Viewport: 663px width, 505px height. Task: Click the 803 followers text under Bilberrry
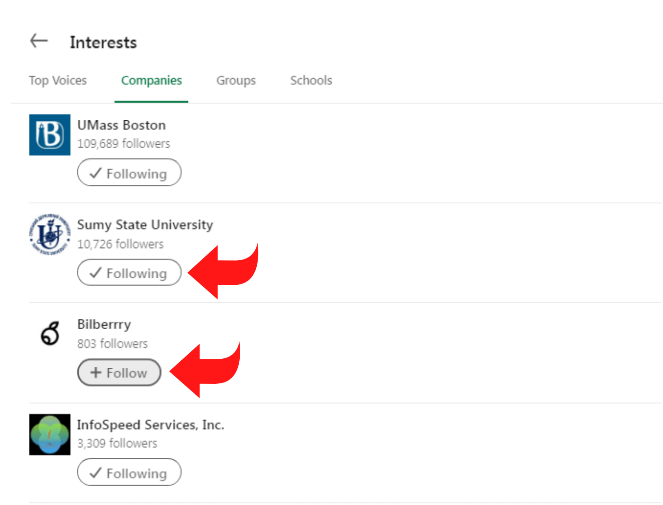coord(113,344)
